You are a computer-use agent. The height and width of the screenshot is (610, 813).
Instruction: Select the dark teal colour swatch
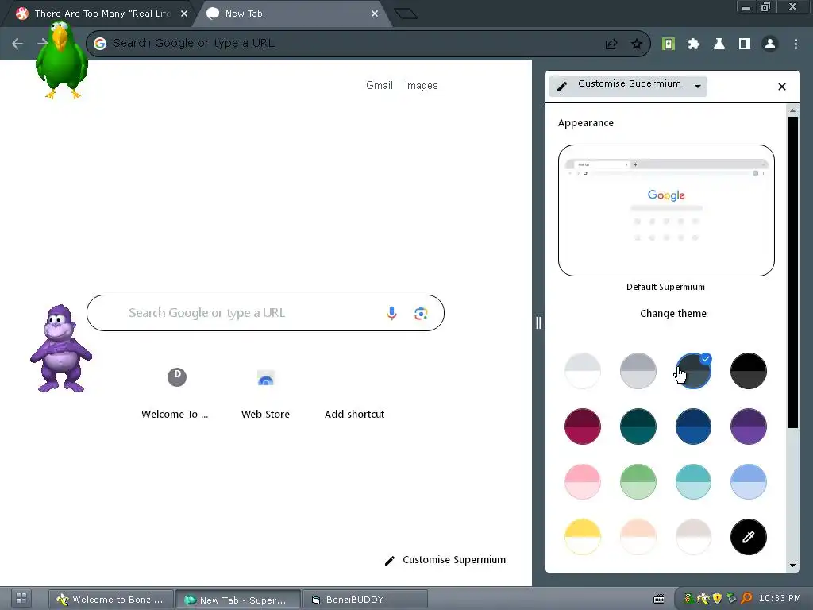coord(638,427)
